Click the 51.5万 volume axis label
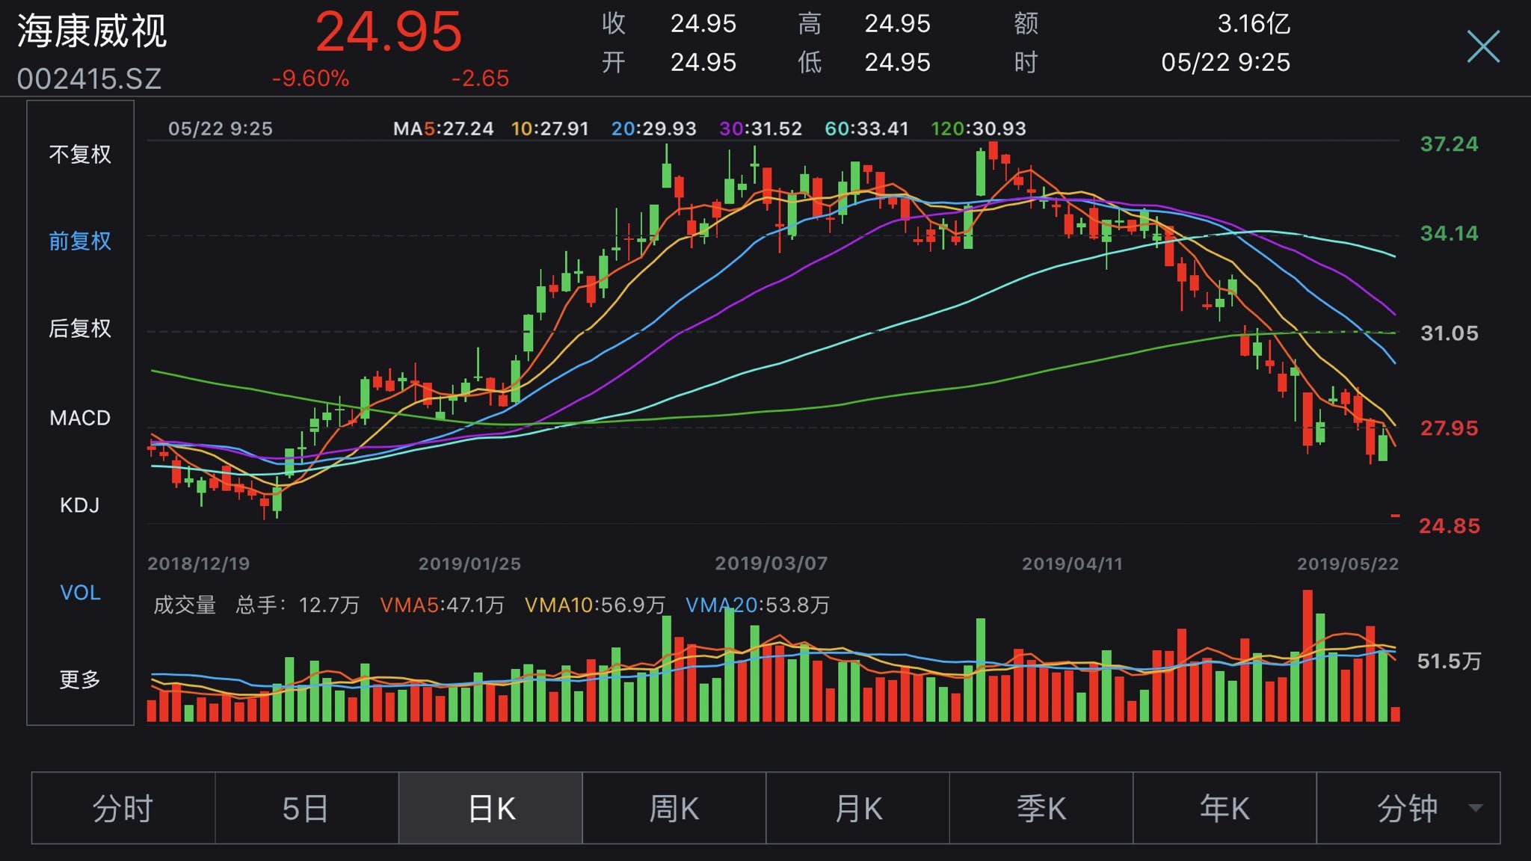 coord(1449,661)
